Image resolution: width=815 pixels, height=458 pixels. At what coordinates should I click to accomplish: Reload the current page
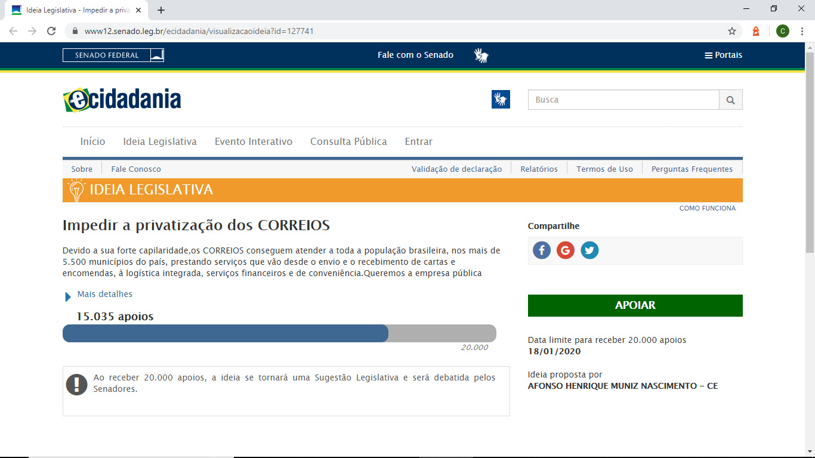pyautogui.click(x=51, y=31)
